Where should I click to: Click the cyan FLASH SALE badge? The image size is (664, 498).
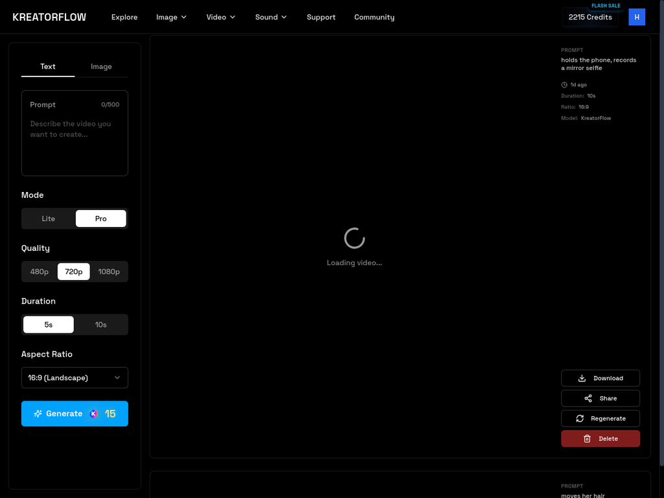(606, 5)
